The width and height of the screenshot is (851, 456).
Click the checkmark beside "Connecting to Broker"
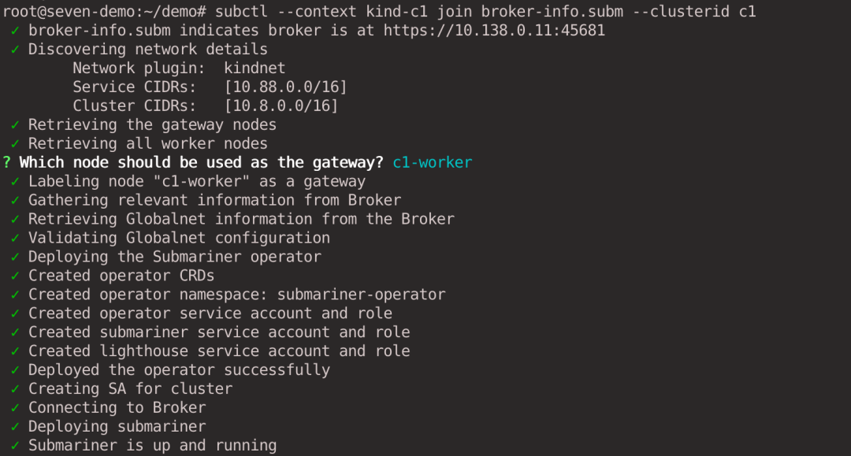pos(15,407)
